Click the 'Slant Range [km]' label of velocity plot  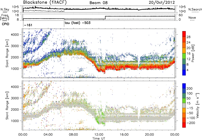point(7,106)
